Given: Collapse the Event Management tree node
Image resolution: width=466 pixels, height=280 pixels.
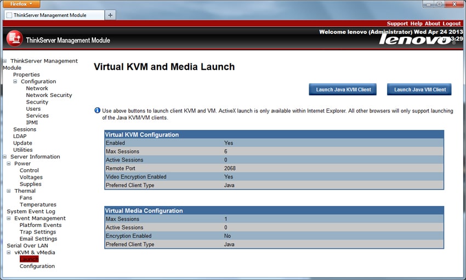Looking at the screenshot, I should coord(9,218).
